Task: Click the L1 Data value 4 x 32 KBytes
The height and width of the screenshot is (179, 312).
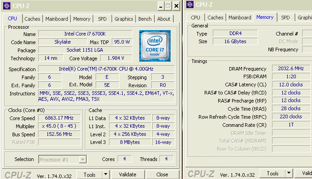Action: 130,118
